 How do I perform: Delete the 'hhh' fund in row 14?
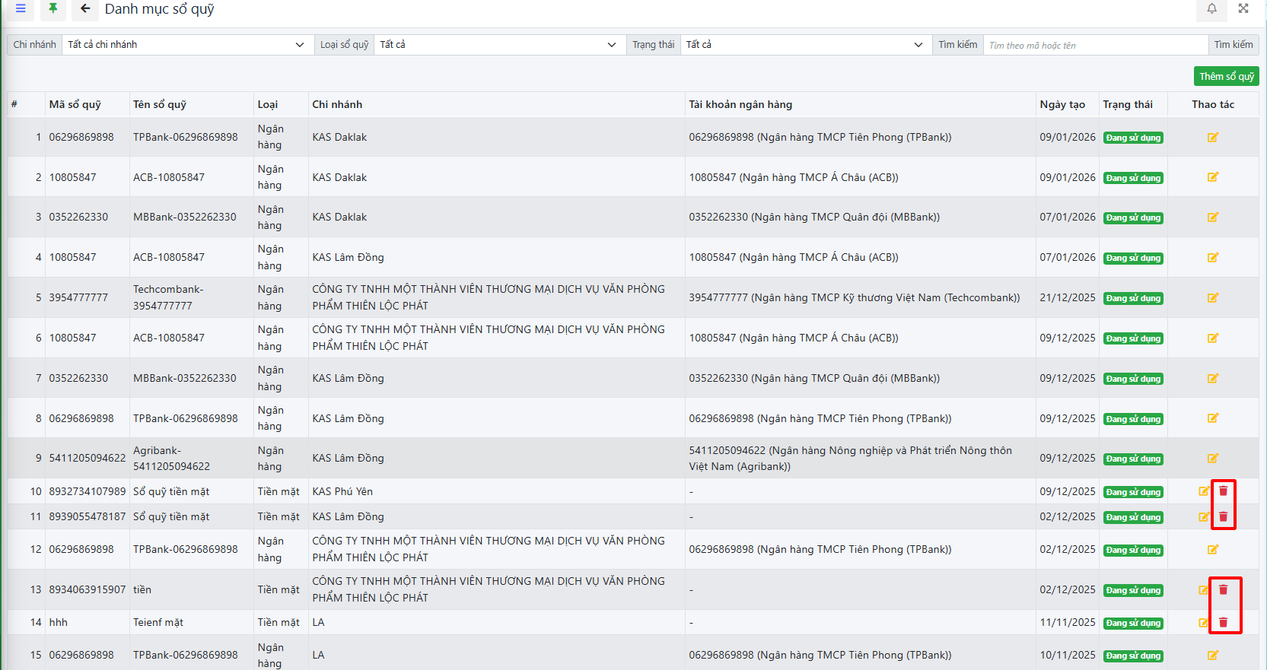coord(1224,623)
